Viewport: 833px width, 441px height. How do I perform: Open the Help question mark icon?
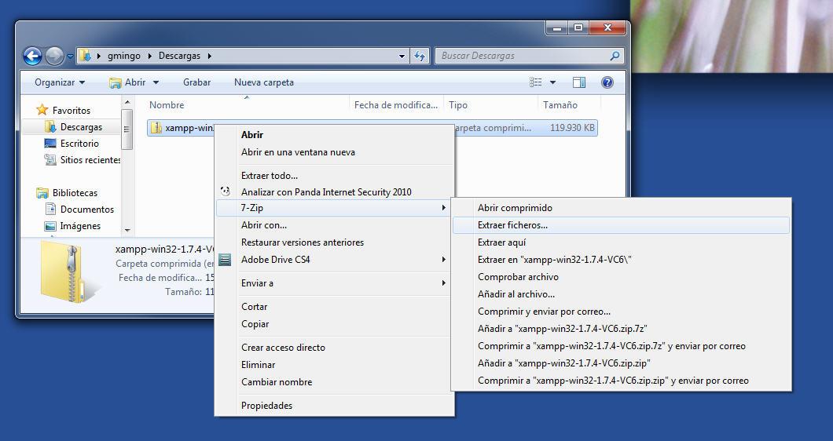pyautogui.click(x=607, y=82)
